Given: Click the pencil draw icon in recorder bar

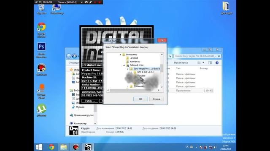Looking at the screenshot, I should click(91, 2).
